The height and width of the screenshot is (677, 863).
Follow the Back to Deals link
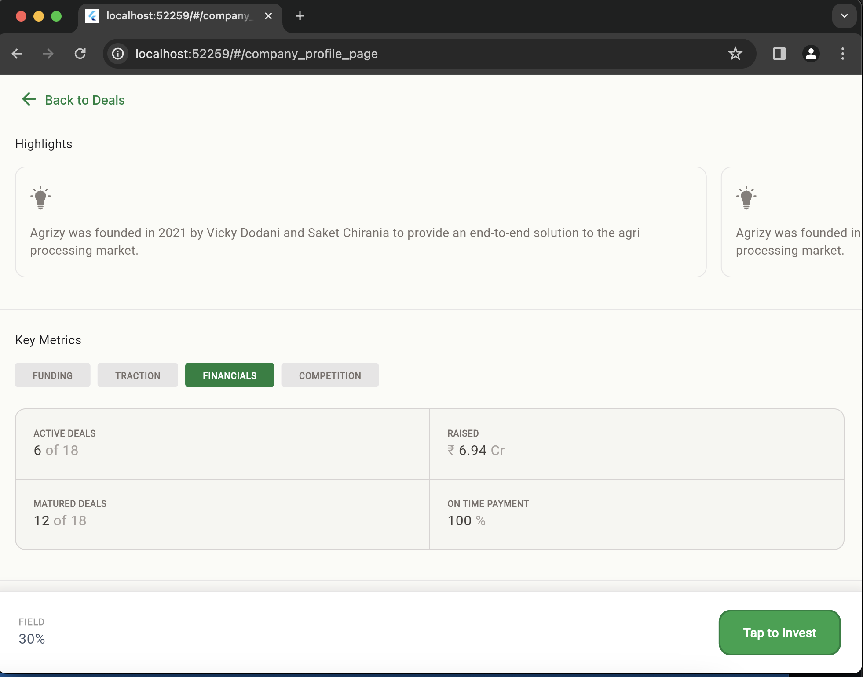(x=84, y=100)
